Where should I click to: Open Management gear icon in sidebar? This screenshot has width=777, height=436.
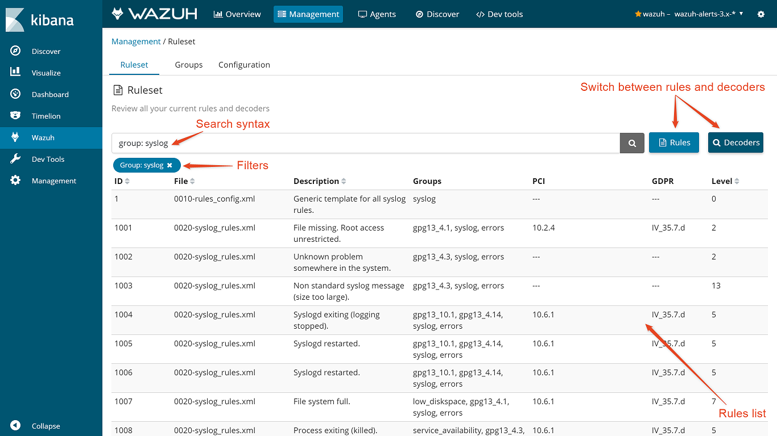click(x=15, y=181)
